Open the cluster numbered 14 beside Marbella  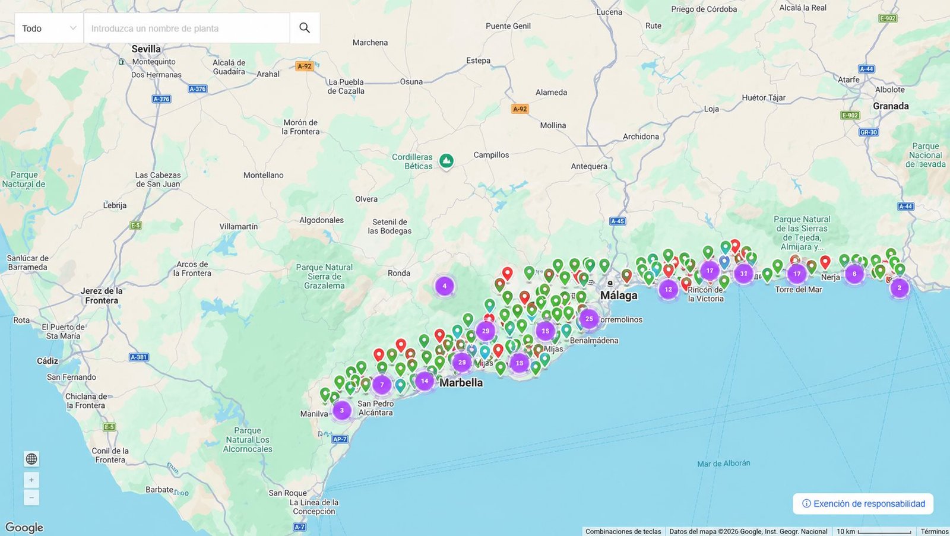424,381
